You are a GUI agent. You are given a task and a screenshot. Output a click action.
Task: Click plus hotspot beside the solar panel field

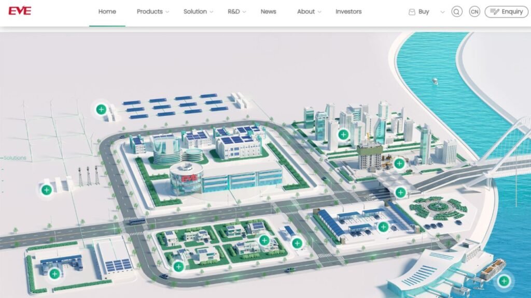101,109
